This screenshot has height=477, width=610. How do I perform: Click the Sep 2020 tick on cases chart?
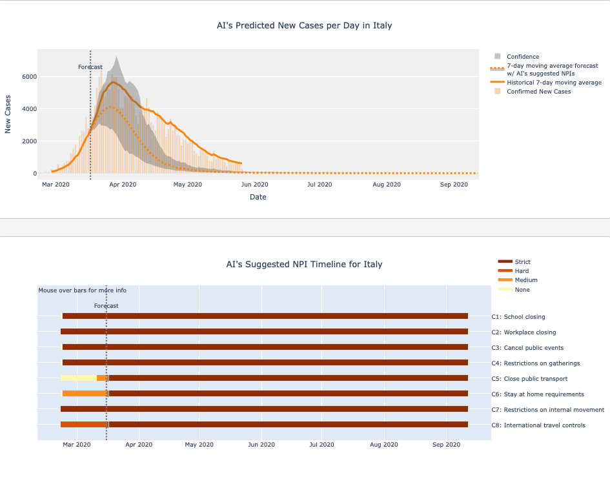coord(454,185)
